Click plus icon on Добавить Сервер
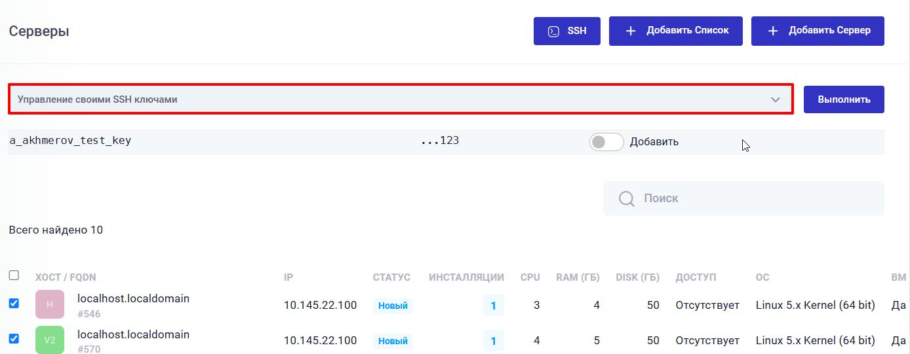The image size is (910, 354). (773, 31)
